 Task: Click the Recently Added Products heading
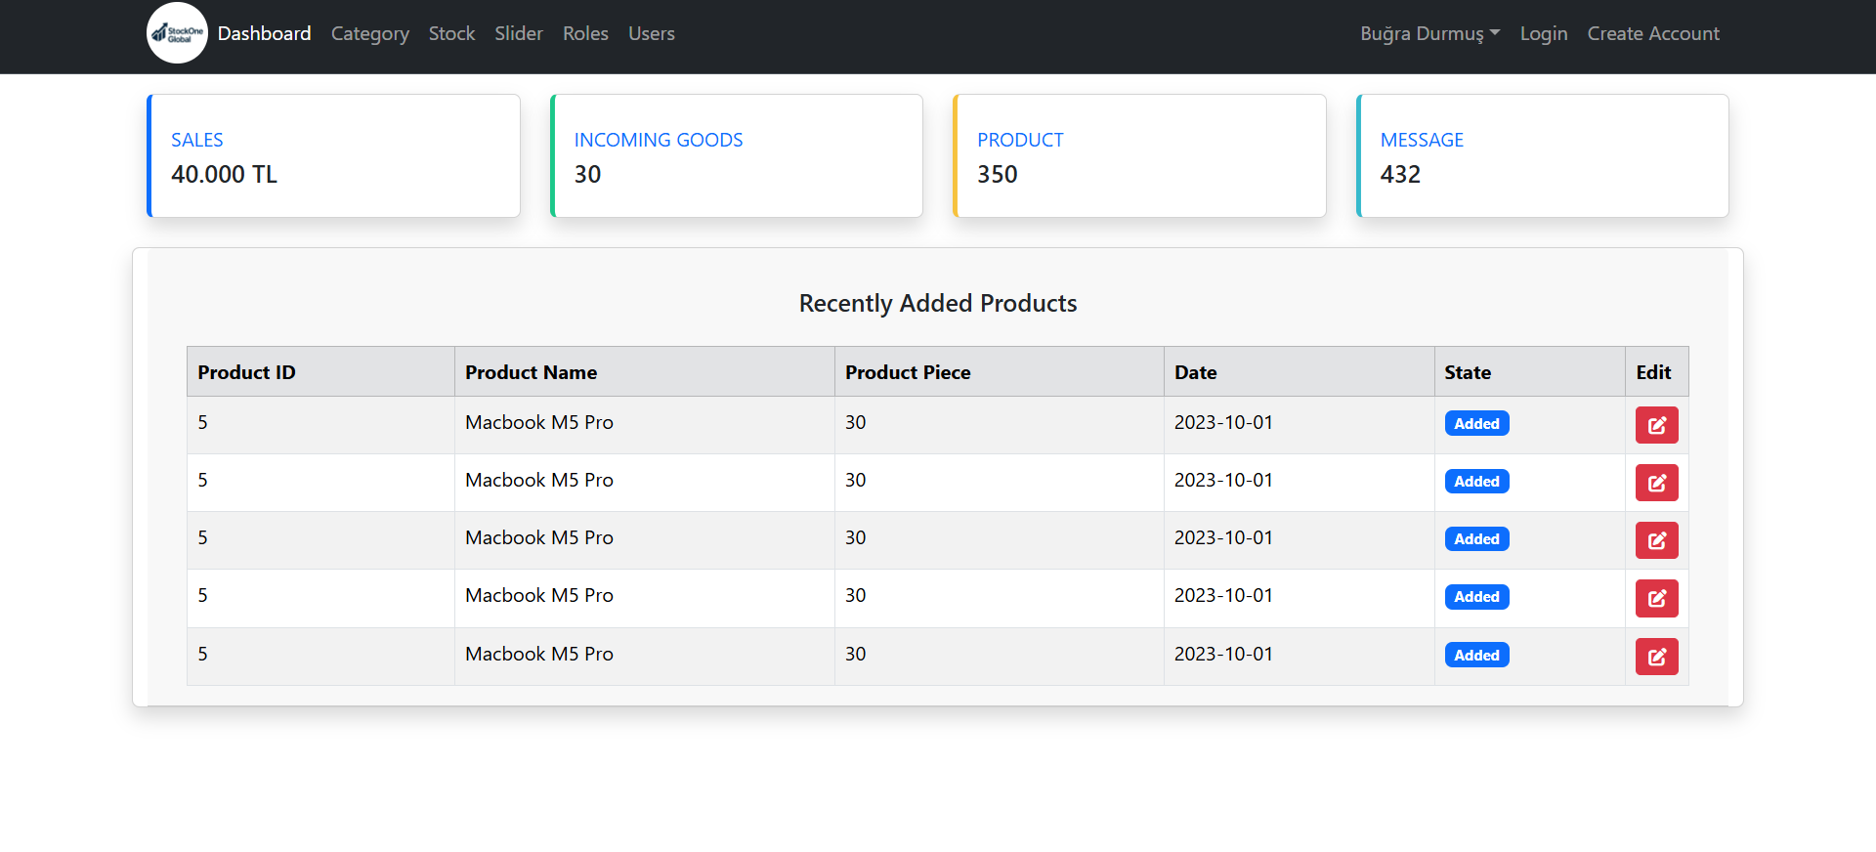[938, 303]
